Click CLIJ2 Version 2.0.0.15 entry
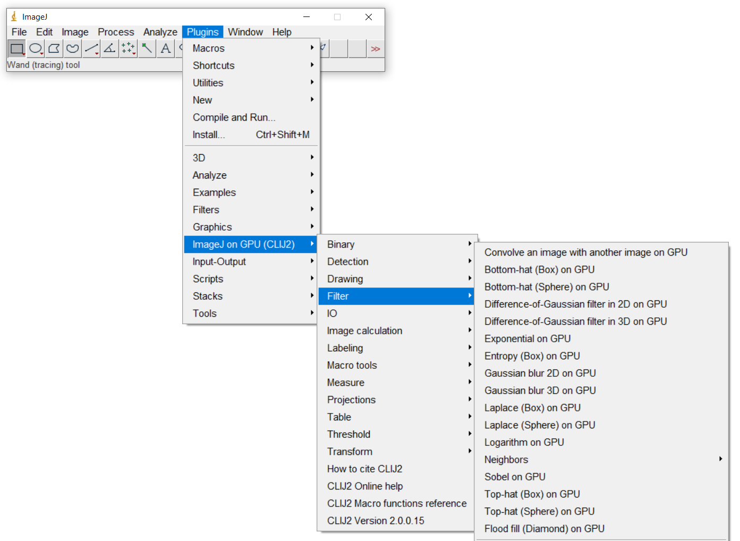This screenshot has width=740, height=541. coord(396,521)
